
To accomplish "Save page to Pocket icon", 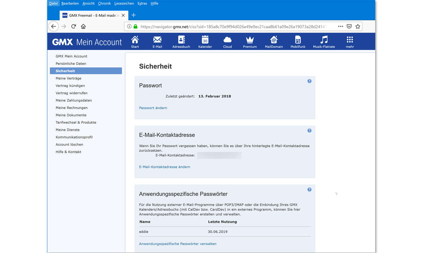I will [x=349, y=26].
